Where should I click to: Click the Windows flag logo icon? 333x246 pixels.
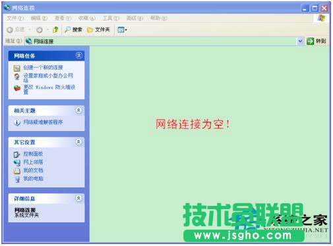click(x=321, y=18)
